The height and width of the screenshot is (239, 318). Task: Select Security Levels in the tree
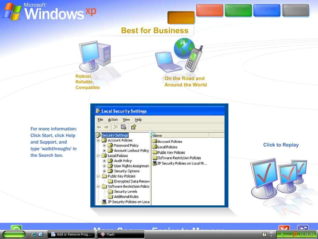(125, 191)
